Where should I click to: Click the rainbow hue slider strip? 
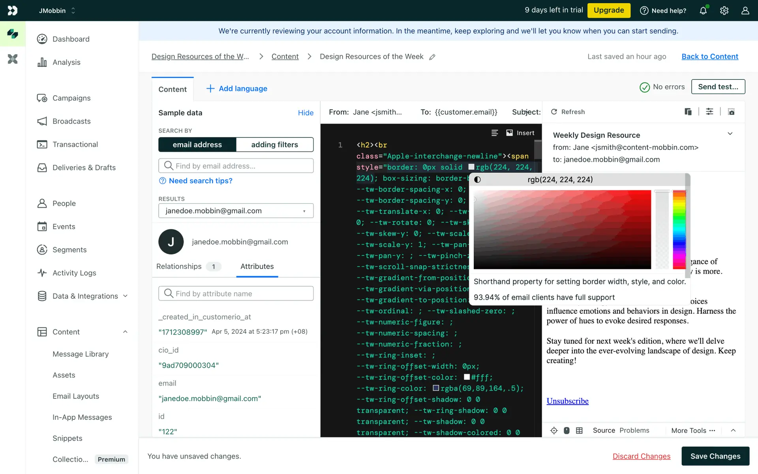(679, 230)
